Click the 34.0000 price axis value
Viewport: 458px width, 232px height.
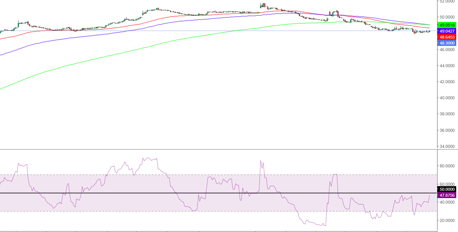447,146
